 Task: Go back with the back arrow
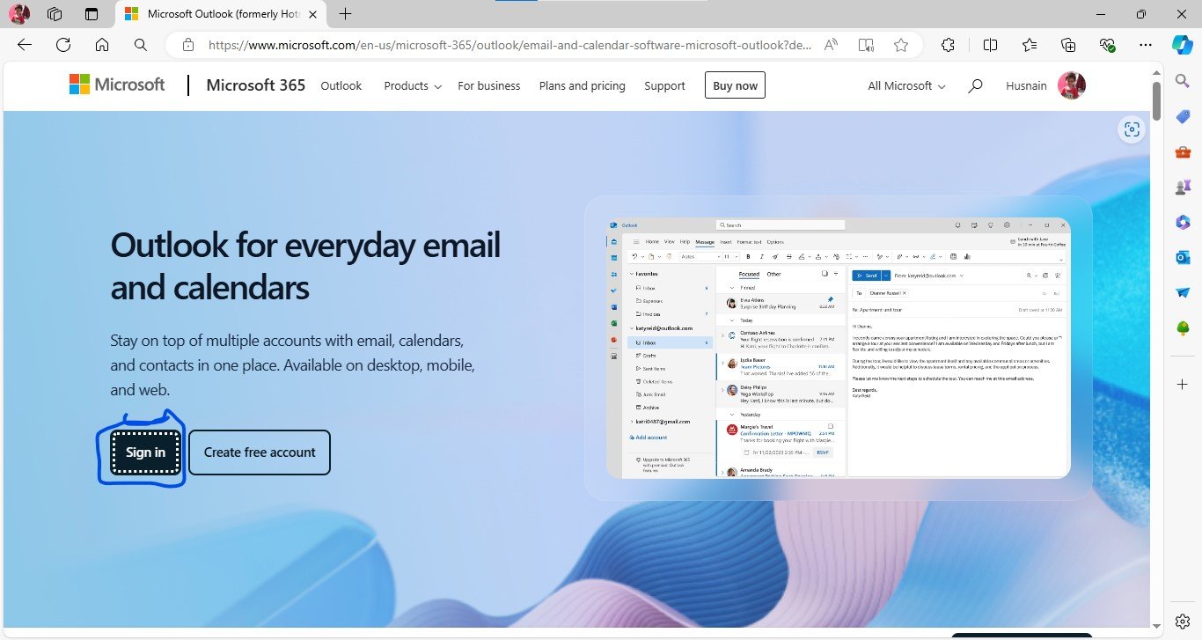[25, 45]
